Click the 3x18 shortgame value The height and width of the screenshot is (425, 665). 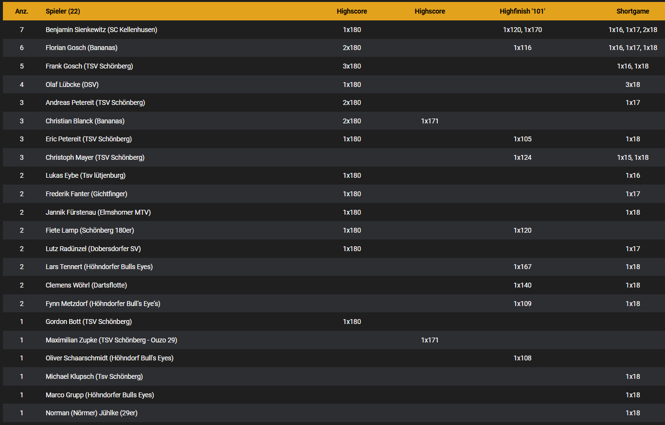click(x=632, y=85)
